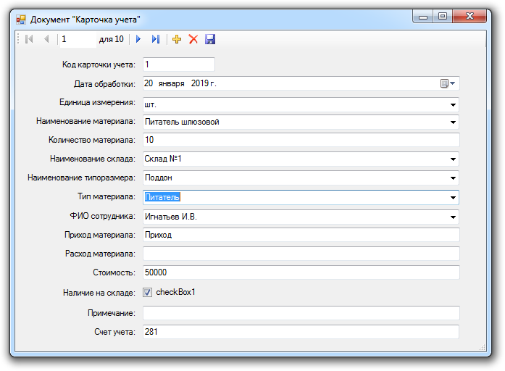Click the Стоимость input field
Screen dimensions: 505x371
click(x=301, y=272)
